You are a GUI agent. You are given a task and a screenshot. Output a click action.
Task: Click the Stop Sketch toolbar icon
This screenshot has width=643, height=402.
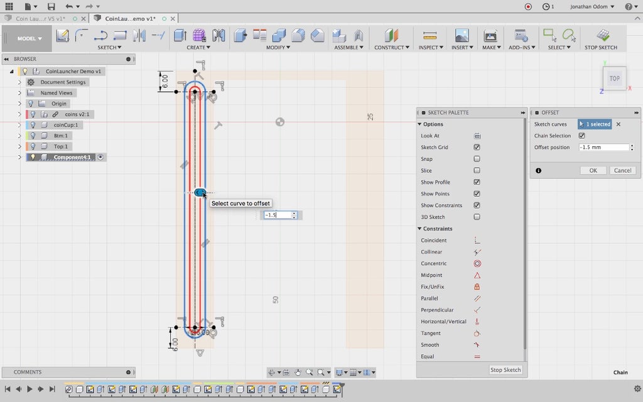[x=602, y=35]
